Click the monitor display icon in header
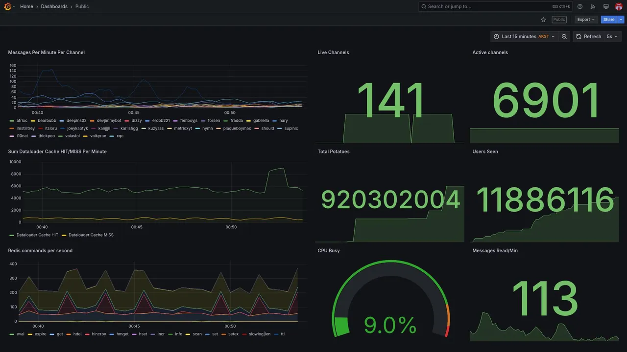Viewport: 627px width, 352px height. [606, 6]
